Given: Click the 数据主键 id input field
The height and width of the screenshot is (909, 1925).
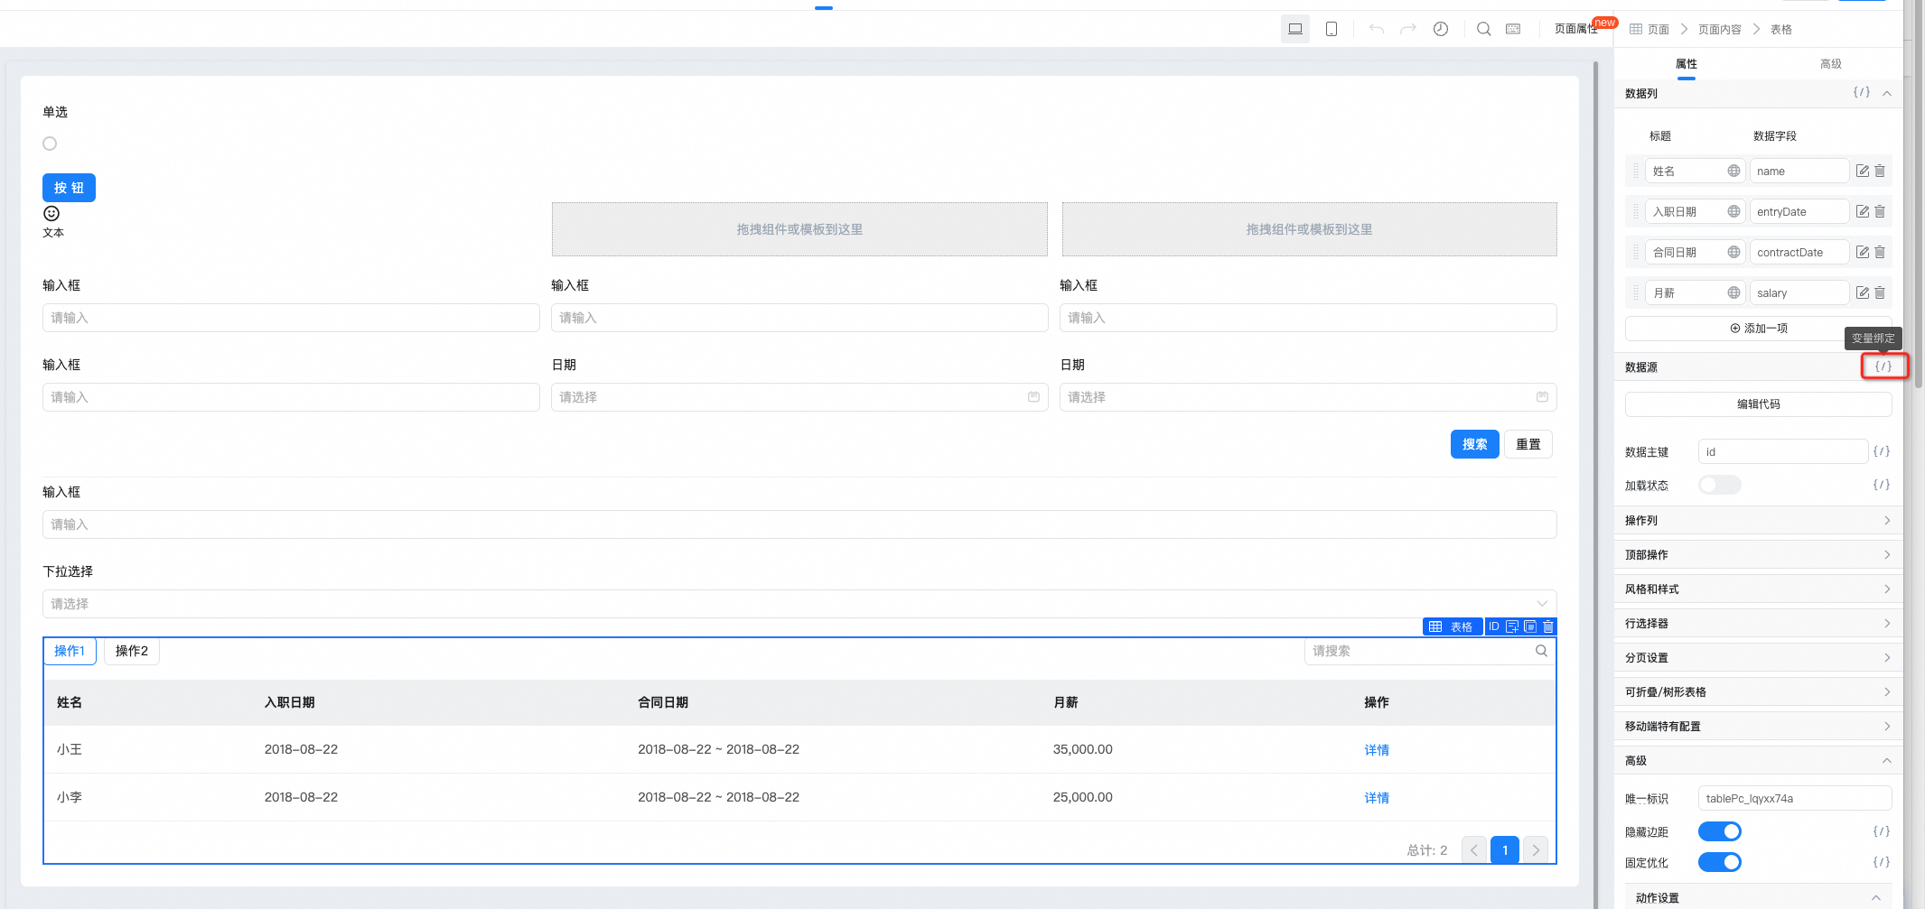Looking at the screenshot, I should 1782,451.
